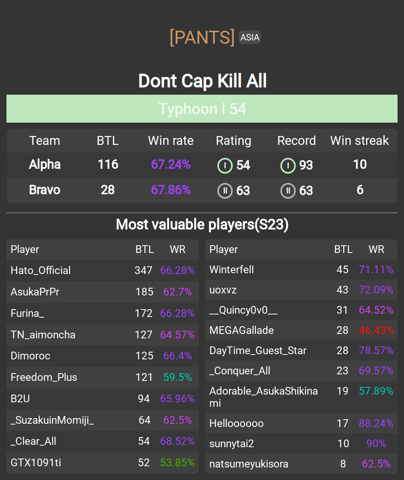Click Bravo team's Rating league II icon
The image size is (404, 480).
(225, 191)
